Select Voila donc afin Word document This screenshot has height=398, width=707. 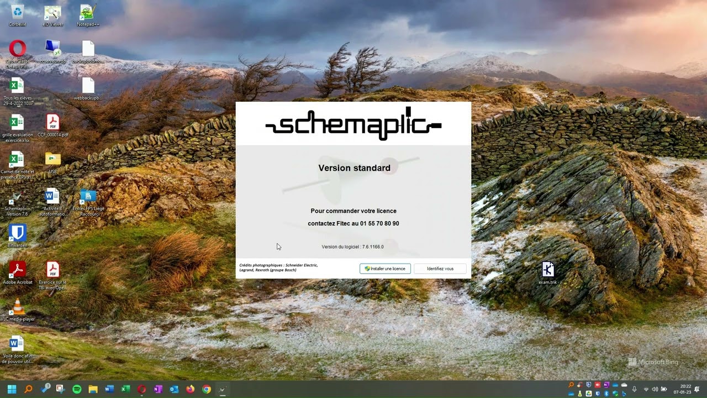point(17,349)
